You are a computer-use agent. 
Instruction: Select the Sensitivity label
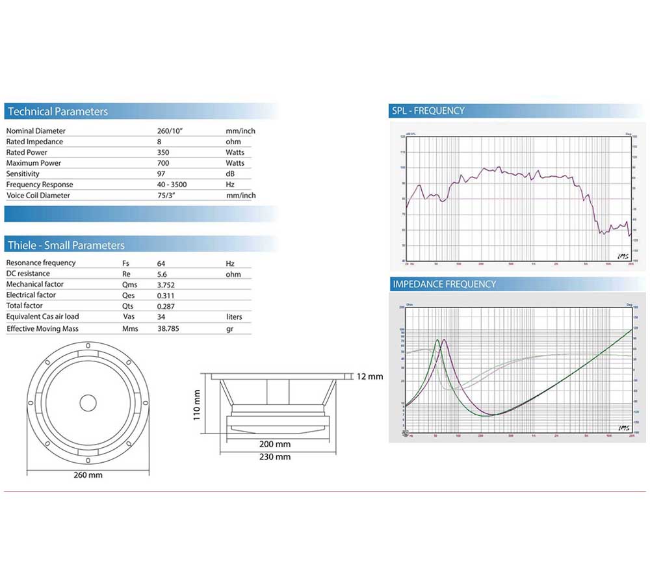pos(22,174)
